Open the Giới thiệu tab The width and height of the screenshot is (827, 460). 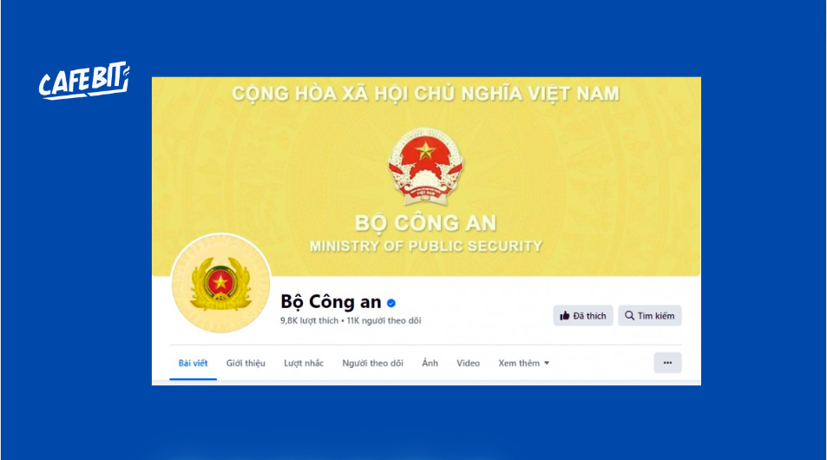[x=246, y=363]
